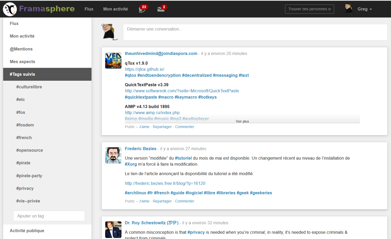
Task: Click the #quicktextpaste hashtag
Action: click(141, 97)
